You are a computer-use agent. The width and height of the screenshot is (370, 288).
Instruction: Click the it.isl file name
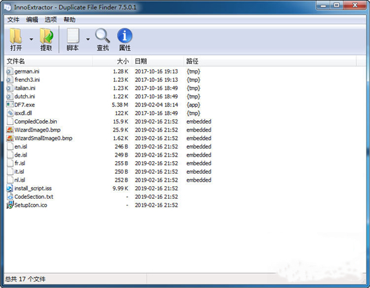tap(19, 172)
